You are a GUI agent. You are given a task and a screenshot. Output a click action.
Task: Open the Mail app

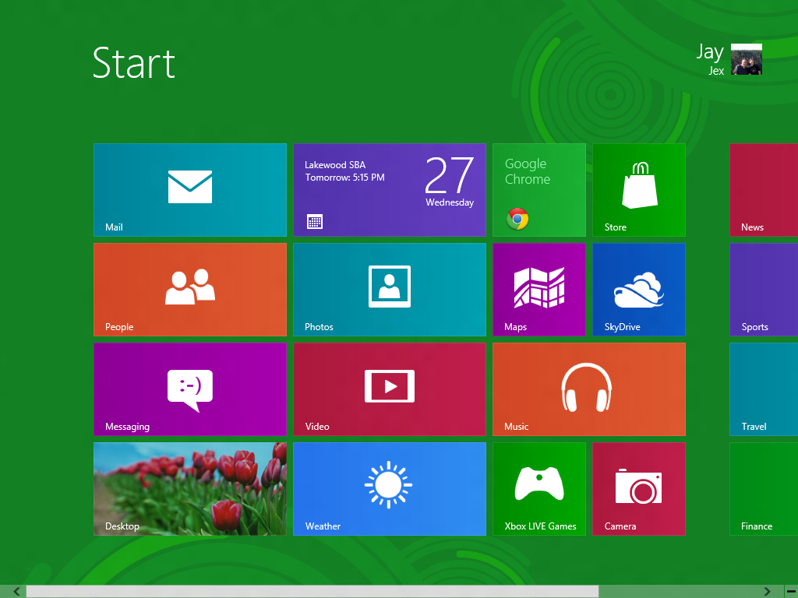(x=189, y=189)
